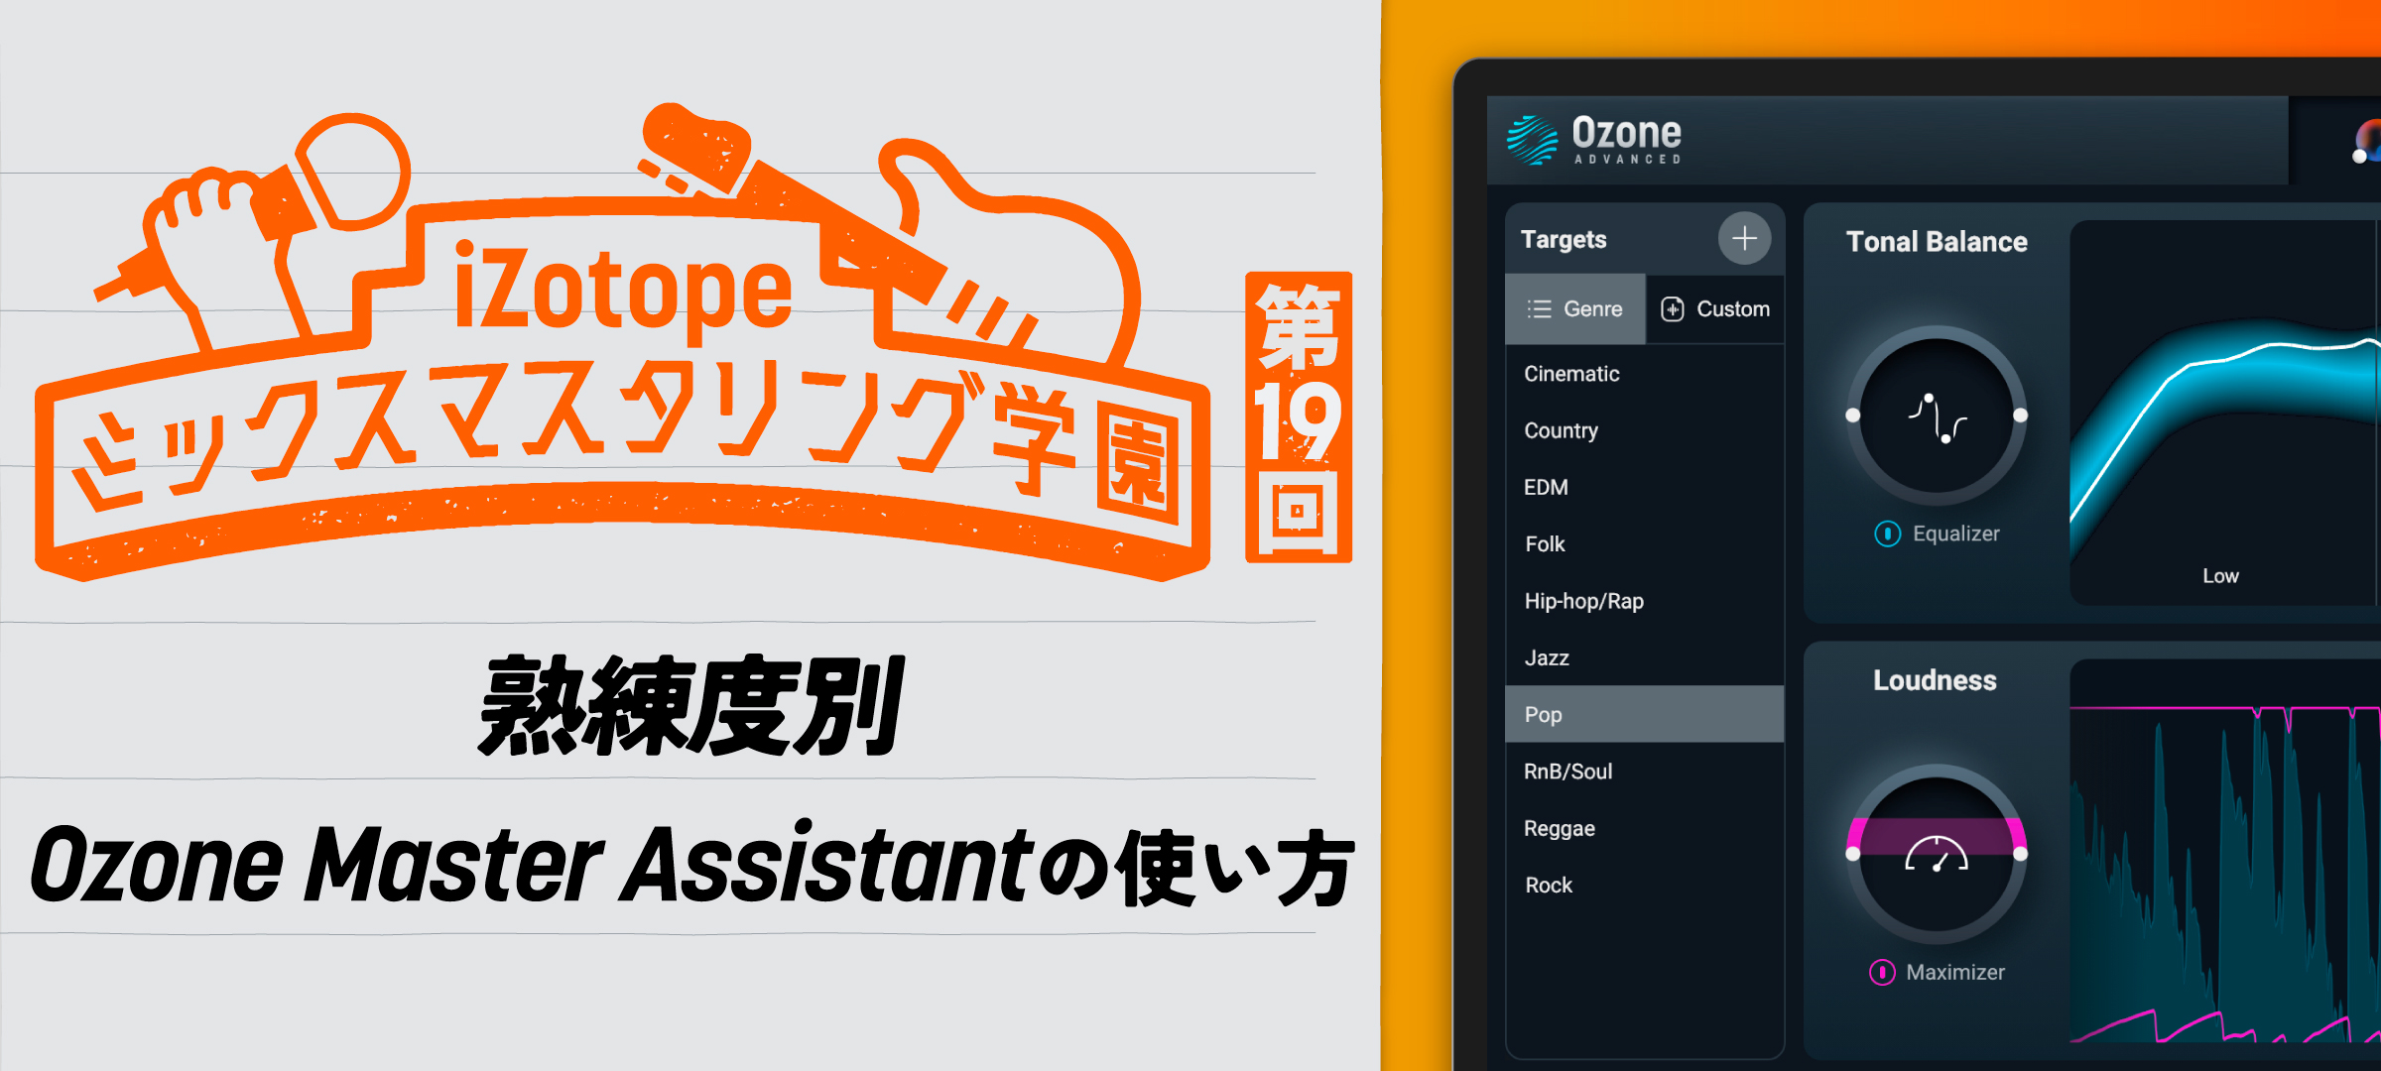Switch to the Genre tab

tap(1575, 309)
